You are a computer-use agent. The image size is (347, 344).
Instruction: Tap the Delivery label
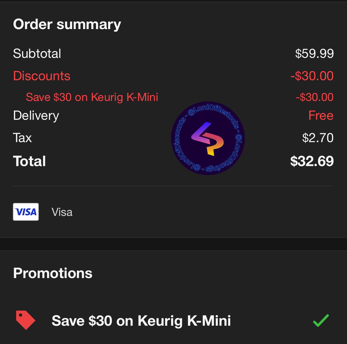[x=36, y=116]
